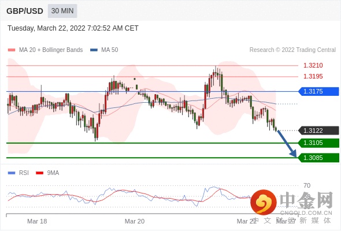The image size is (341, 231).
Task: Click the 'Research © 2022 Trading Central' credit
Action: click(x=292, y=50)
